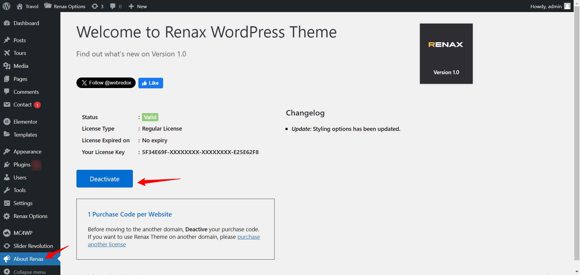Open the Contact menu with 1 notification
Viewport: 580px width, 275px height.
pos(30,105)
